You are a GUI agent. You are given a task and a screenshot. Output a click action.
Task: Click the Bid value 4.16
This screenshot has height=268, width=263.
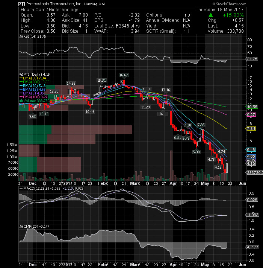tap(83, 26)
